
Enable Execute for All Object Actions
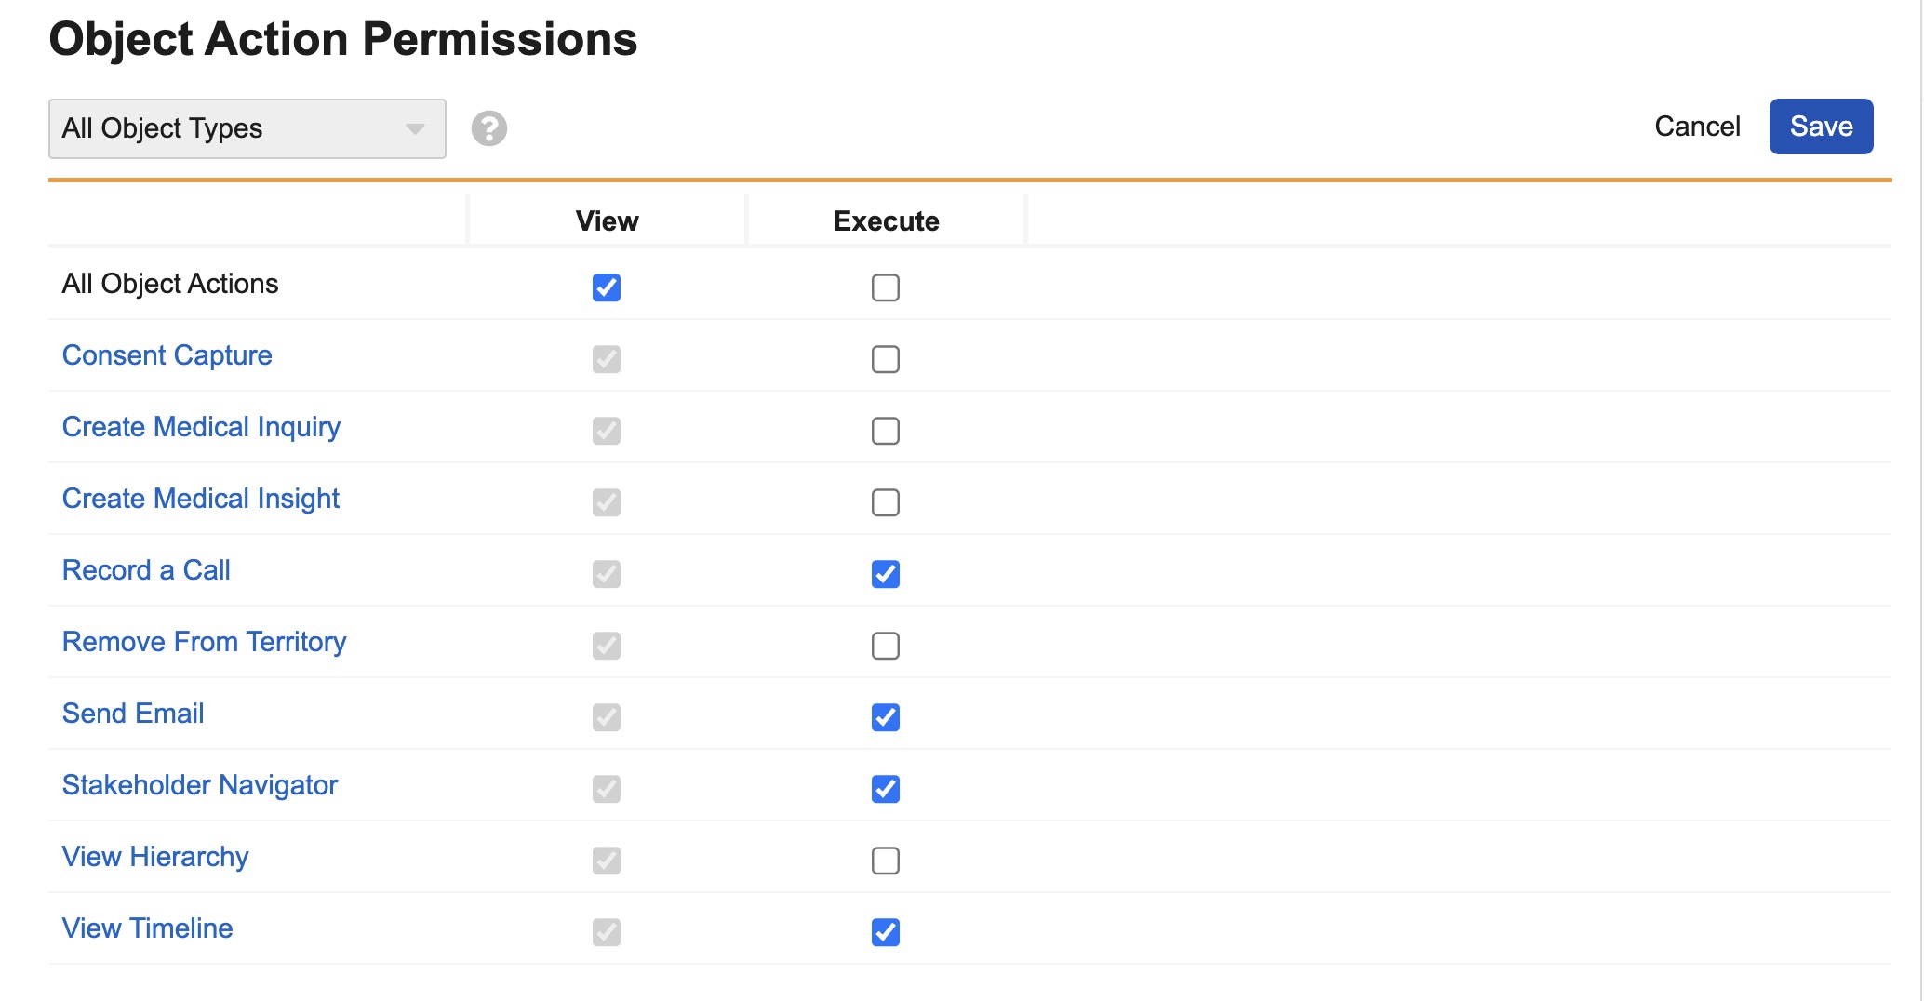[x=886, y=287]
